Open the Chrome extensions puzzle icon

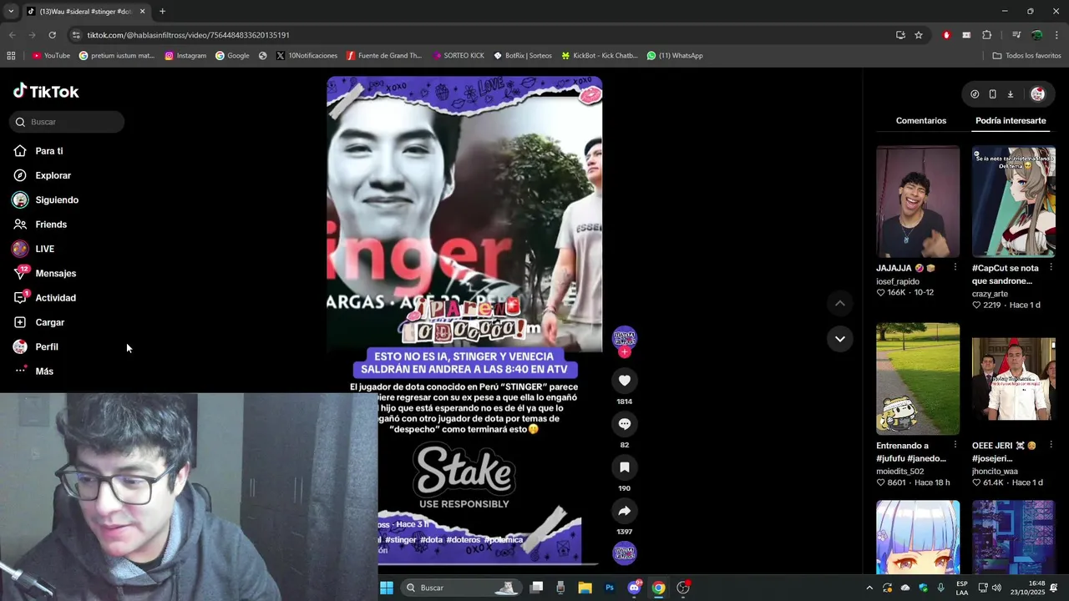[x=986, y=35]
